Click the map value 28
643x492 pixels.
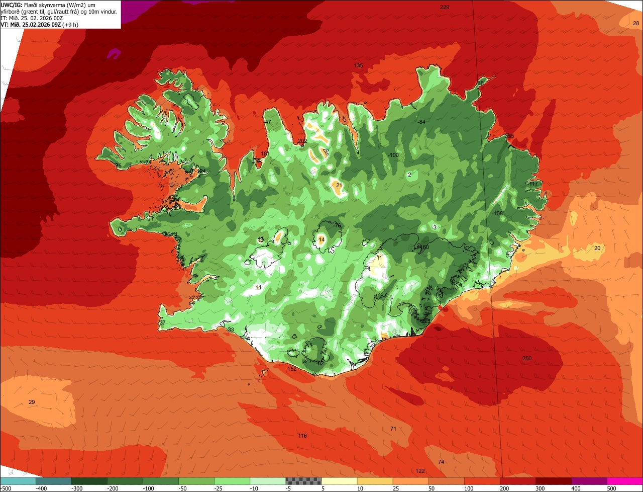coord(636,23)
